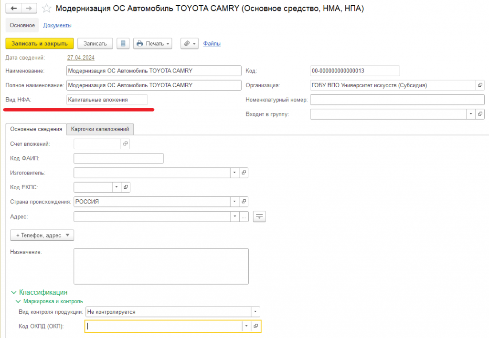
Task: Click the Записать button
Action: [95, 43]
